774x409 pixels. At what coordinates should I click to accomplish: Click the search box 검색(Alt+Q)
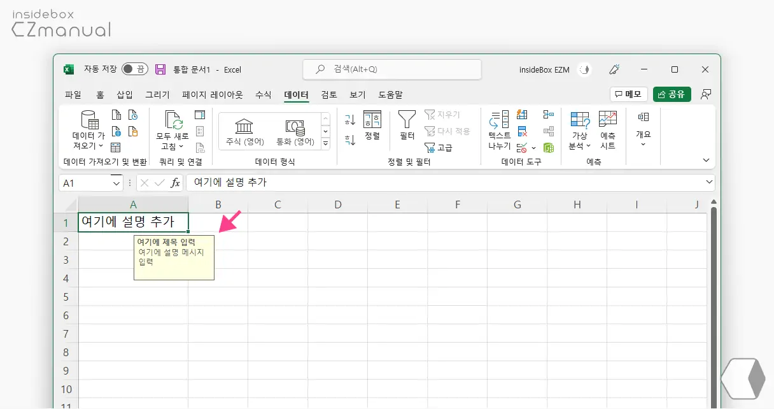click(x=392, y=69)
